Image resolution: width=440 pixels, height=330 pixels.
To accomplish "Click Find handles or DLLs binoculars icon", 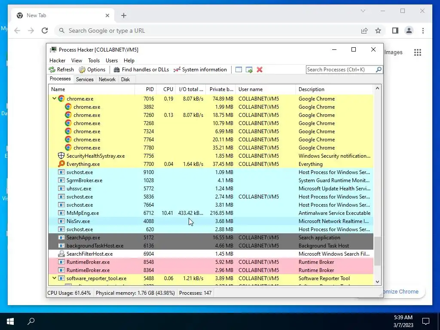I will click(x=117, y=70).
